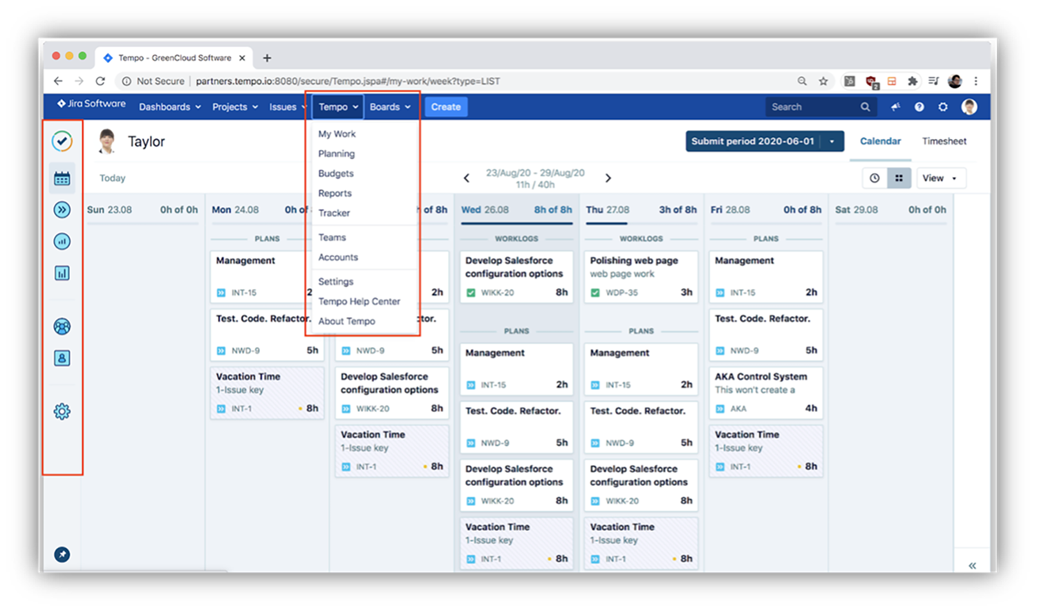Screen dimensions: 1037x611
Task: Reload the browser page
Action: tap(100, 81)
